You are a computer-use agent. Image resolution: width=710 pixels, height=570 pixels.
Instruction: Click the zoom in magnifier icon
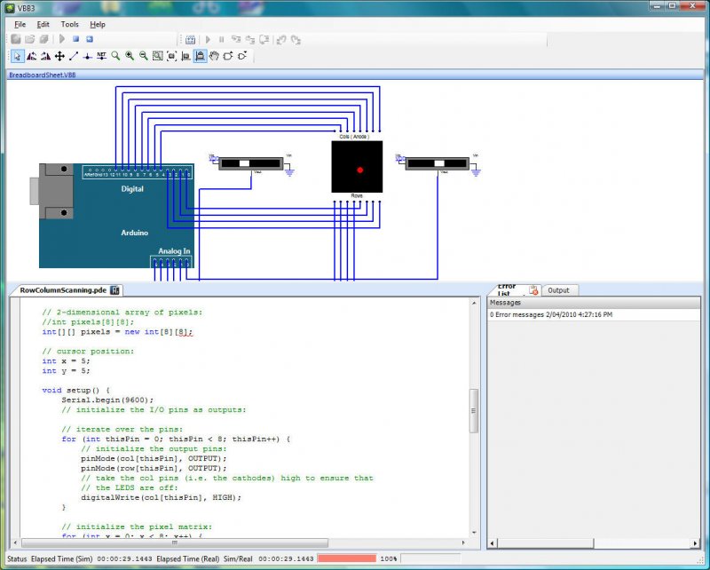130,56
